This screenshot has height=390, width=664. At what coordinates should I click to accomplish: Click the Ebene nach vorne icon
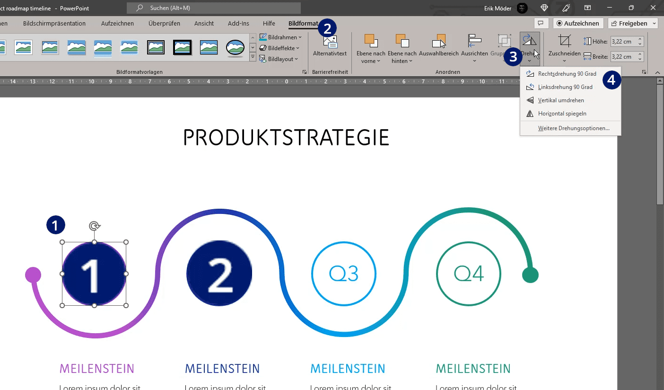370,41
